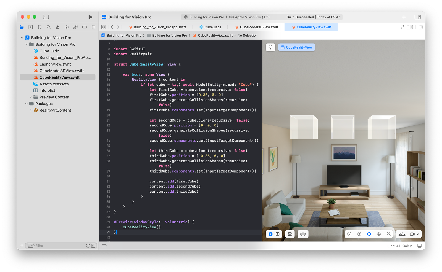Expand the Preview Content folder
This screenshot has height=272, width=442.
click(31, 97)
